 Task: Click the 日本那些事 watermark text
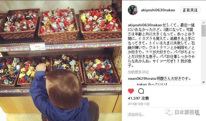(187, 112)
